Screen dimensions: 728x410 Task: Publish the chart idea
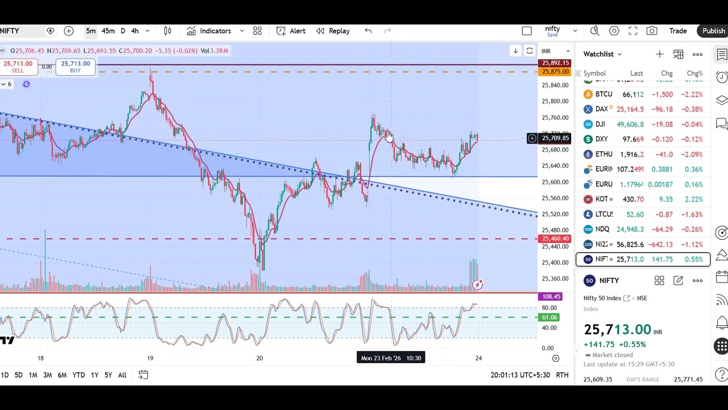click(x=713, y=31)
